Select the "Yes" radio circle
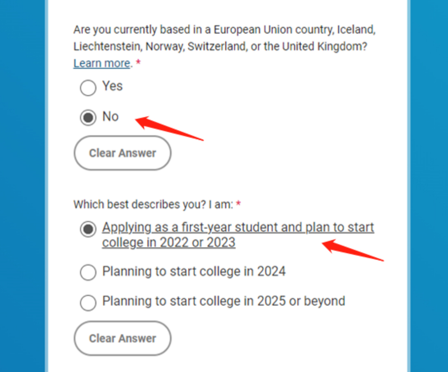This screenshot has width=448, height=372. pyautogui.click(x=88, y=88)
